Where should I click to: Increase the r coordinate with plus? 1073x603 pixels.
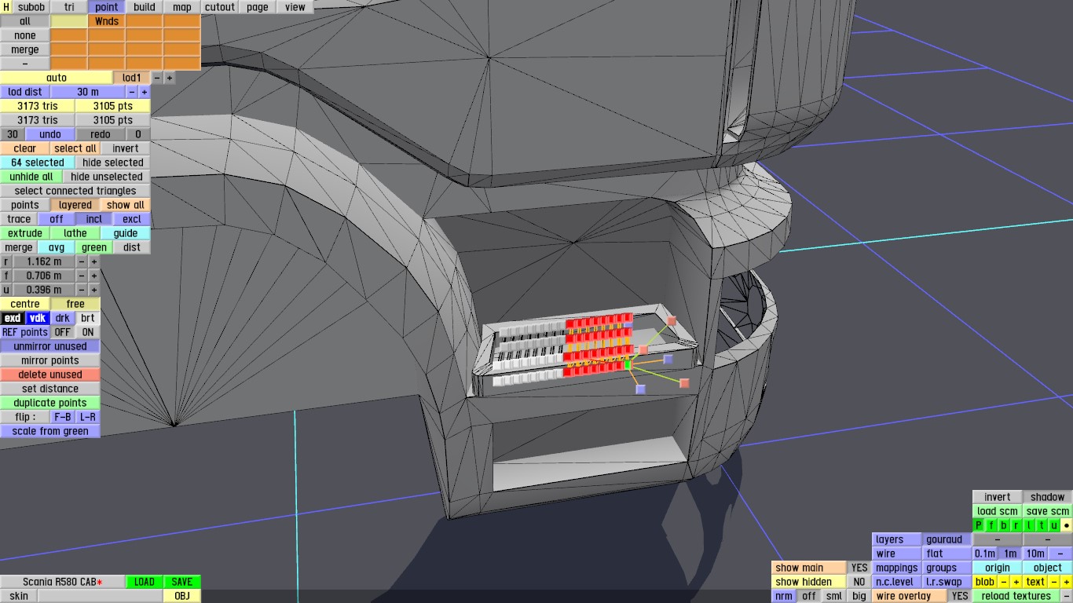(94, 261)
